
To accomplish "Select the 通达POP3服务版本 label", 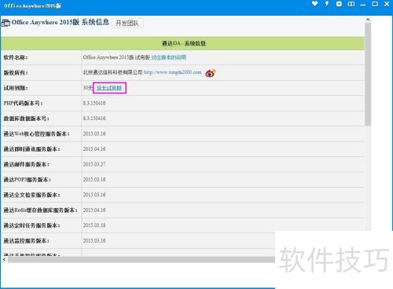I will (x=27, y=180).
